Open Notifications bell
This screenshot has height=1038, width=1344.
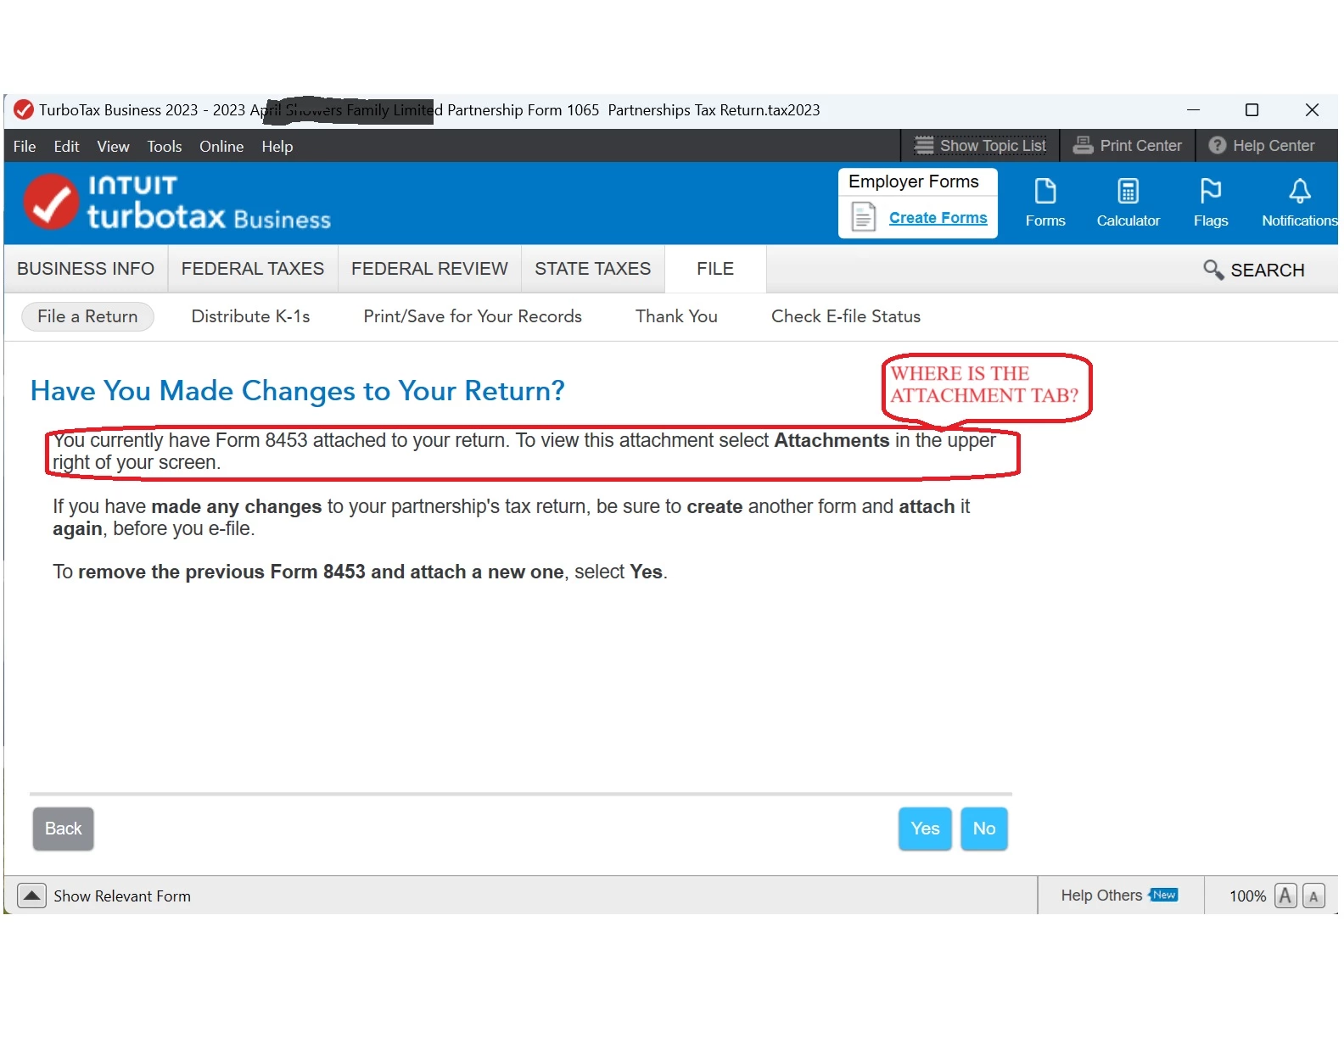click(x=1299, y=203)
